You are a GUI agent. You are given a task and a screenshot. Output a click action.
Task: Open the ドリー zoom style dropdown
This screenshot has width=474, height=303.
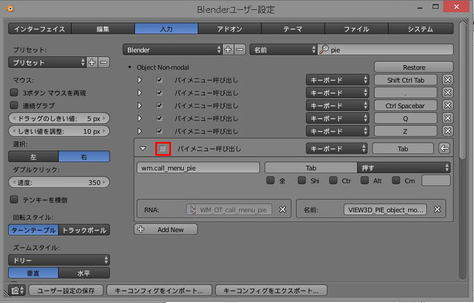tap(59, 260)
